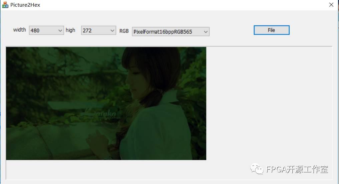The image size is (339, 184).
Task: Expand the width dropdown arrow
Action: coord(60,31)
